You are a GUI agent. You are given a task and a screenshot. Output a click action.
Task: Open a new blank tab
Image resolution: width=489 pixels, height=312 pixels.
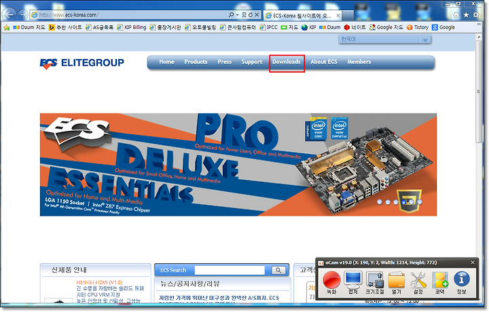click(x=348, y=15)
